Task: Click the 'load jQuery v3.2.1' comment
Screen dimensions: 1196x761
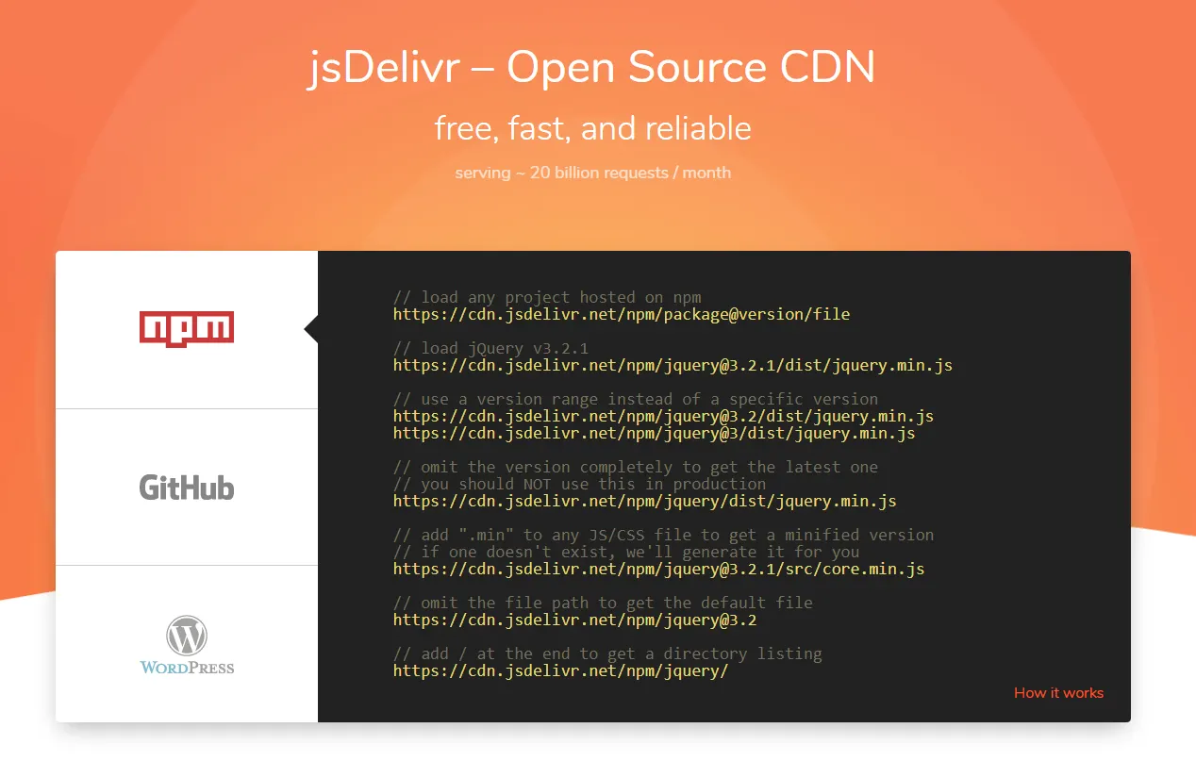Action: pos(490,348)
